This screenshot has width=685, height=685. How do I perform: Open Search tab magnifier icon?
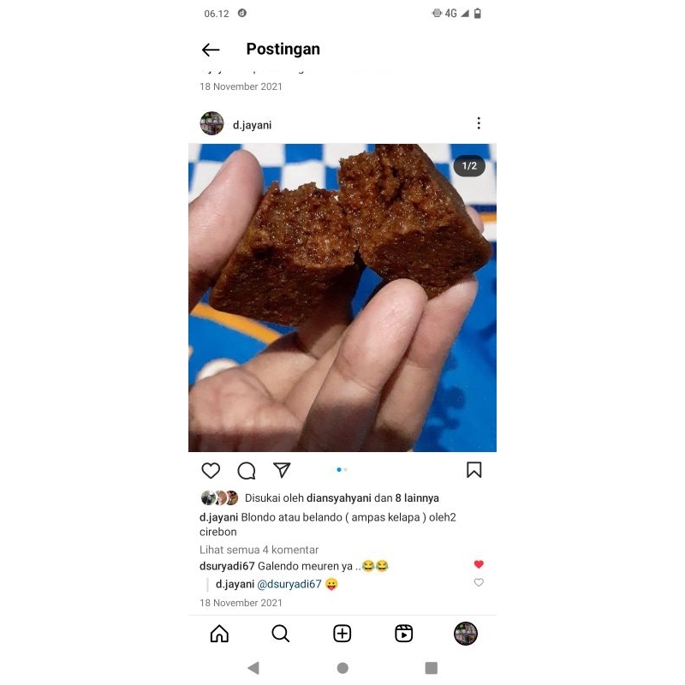point(281,634)
